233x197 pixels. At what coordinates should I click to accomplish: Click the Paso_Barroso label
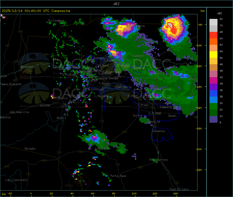[x=158, y=160]
